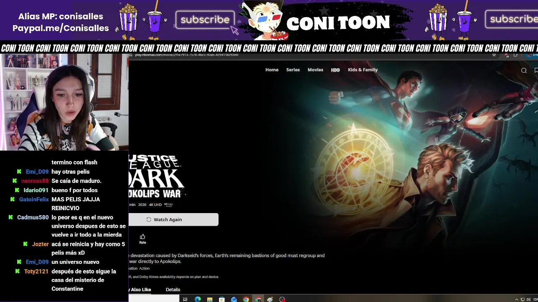Click chat username Idario091
The width and height of the screenshot is (538, 302).
36,190
